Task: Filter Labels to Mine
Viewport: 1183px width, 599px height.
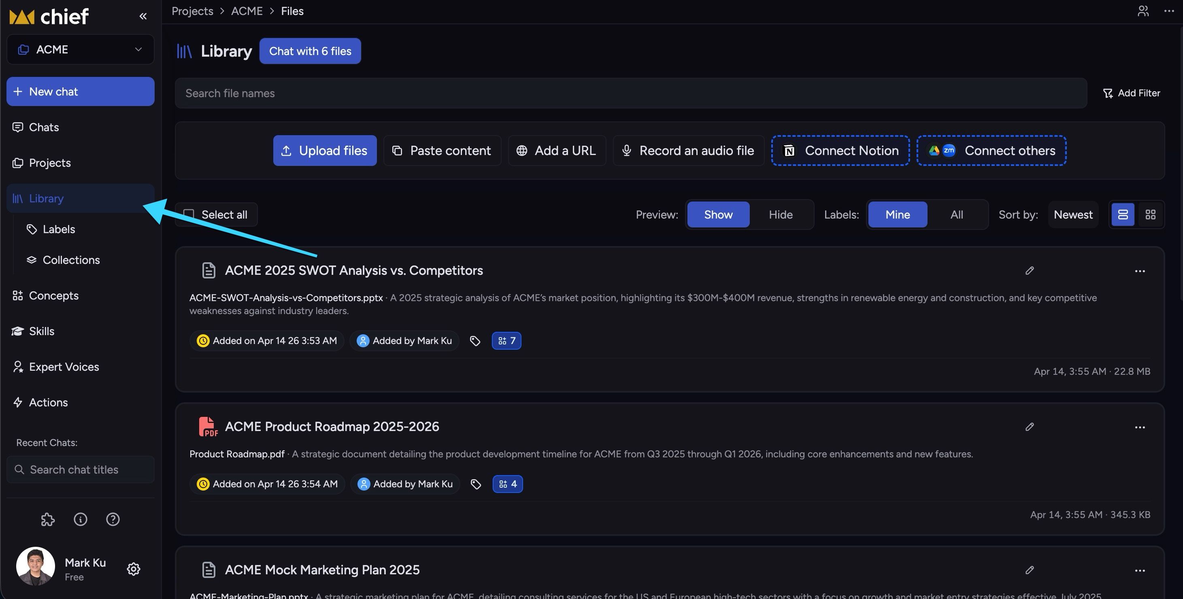Action: [x=898, y=215]
